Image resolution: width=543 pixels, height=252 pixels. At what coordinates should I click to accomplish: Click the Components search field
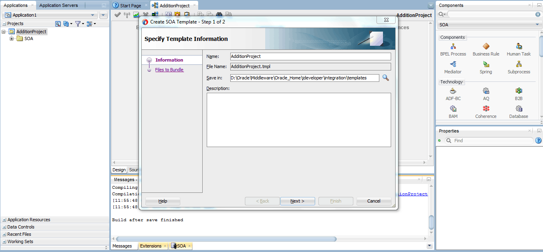coord(491,14)
